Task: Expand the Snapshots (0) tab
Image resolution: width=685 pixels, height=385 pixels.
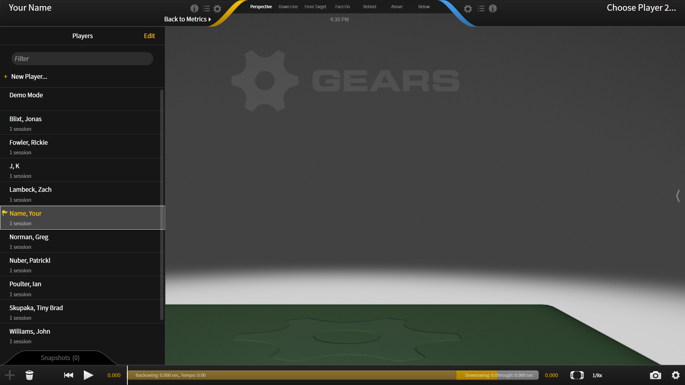Action: pyautogui.click(x=60, y=358)
